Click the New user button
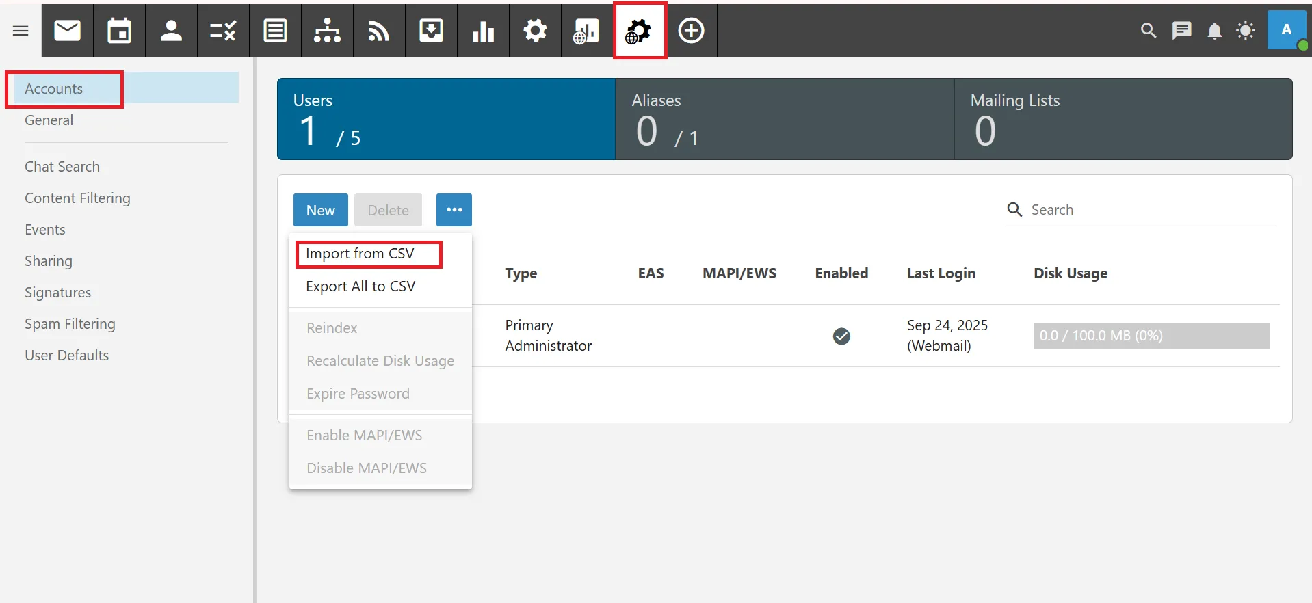This screenshot has height=603, width=1312. (x=320, y=210)
